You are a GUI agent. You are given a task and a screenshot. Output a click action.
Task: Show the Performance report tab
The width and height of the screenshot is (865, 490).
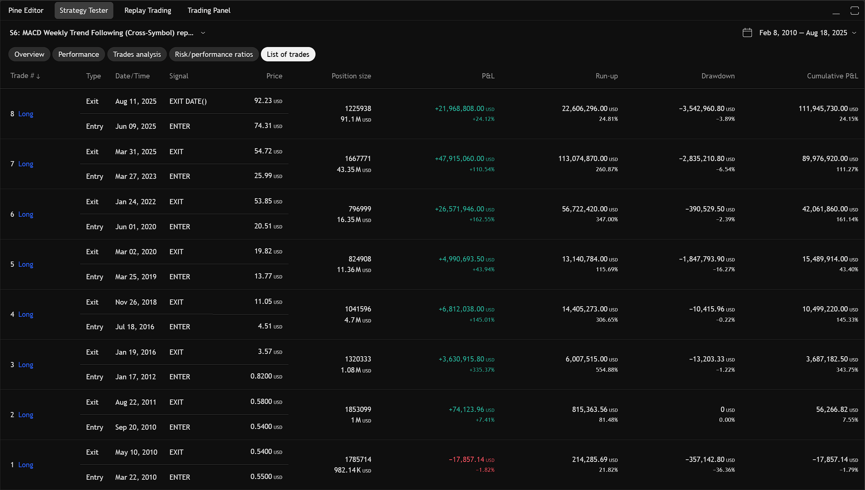78,54
